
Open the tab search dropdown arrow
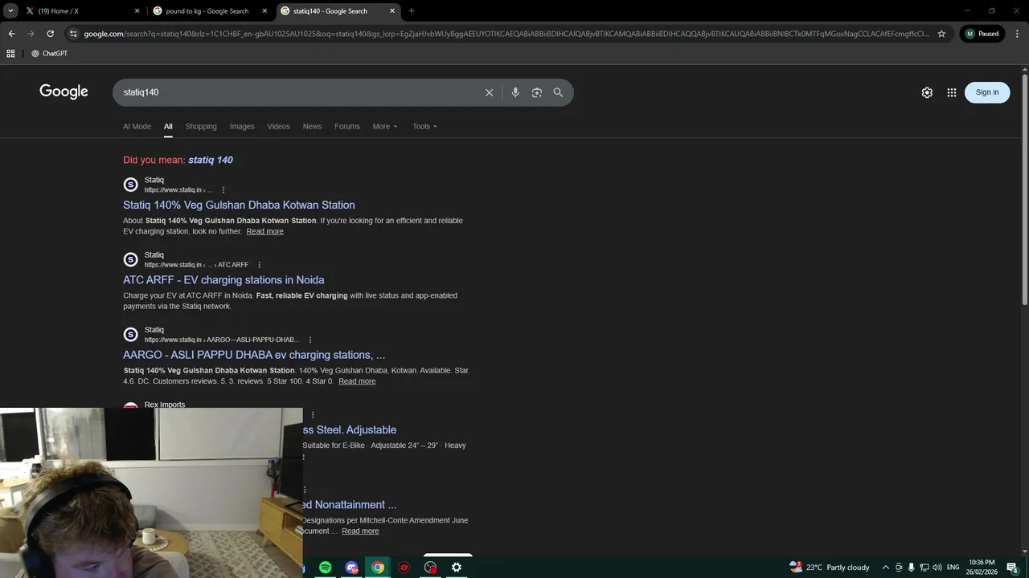pyautogui.click(x=10, y=11)
